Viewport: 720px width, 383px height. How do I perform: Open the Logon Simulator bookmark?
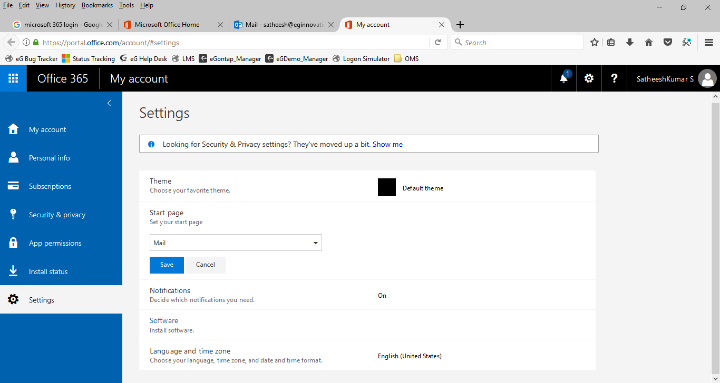coord(362,59)
